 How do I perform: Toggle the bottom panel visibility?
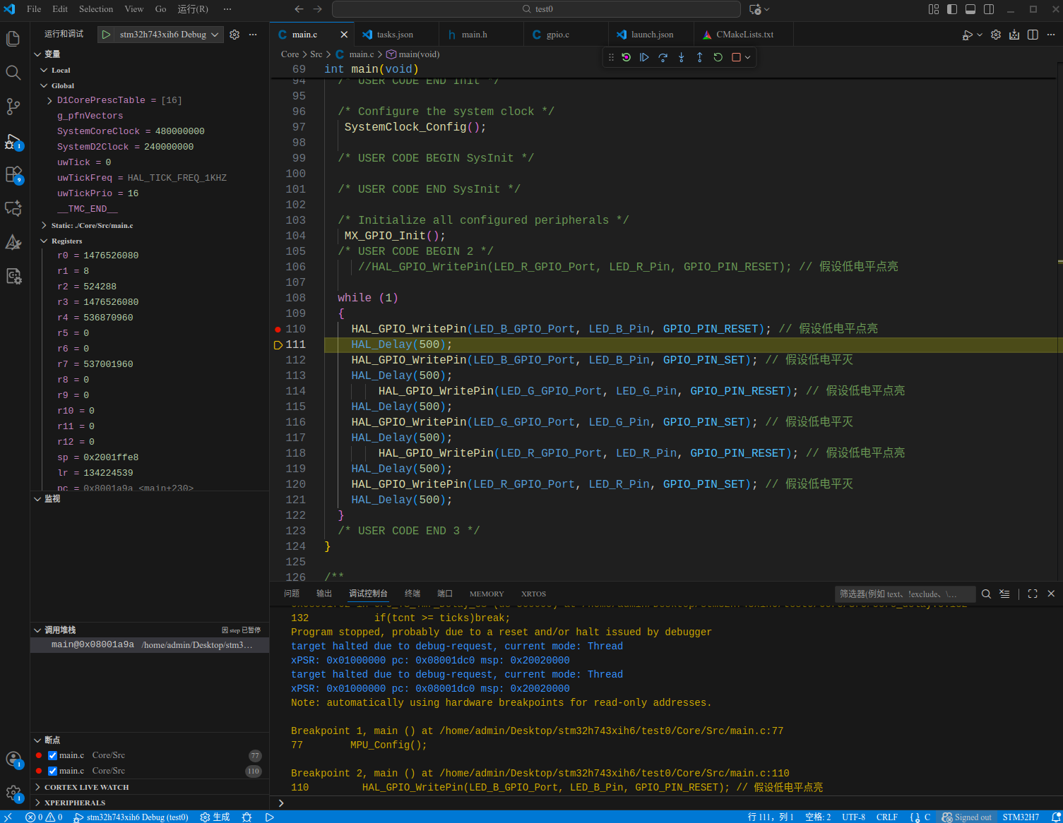pyautogui.click(x=970, y=9)
